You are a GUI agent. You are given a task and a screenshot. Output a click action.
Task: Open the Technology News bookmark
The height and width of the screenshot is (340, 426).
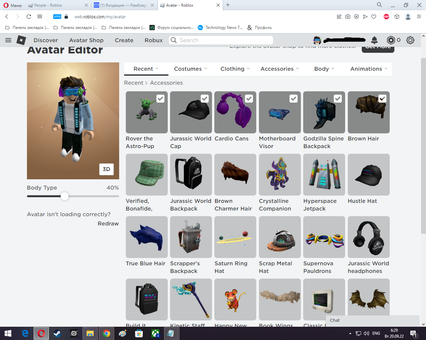click(220, 28)
